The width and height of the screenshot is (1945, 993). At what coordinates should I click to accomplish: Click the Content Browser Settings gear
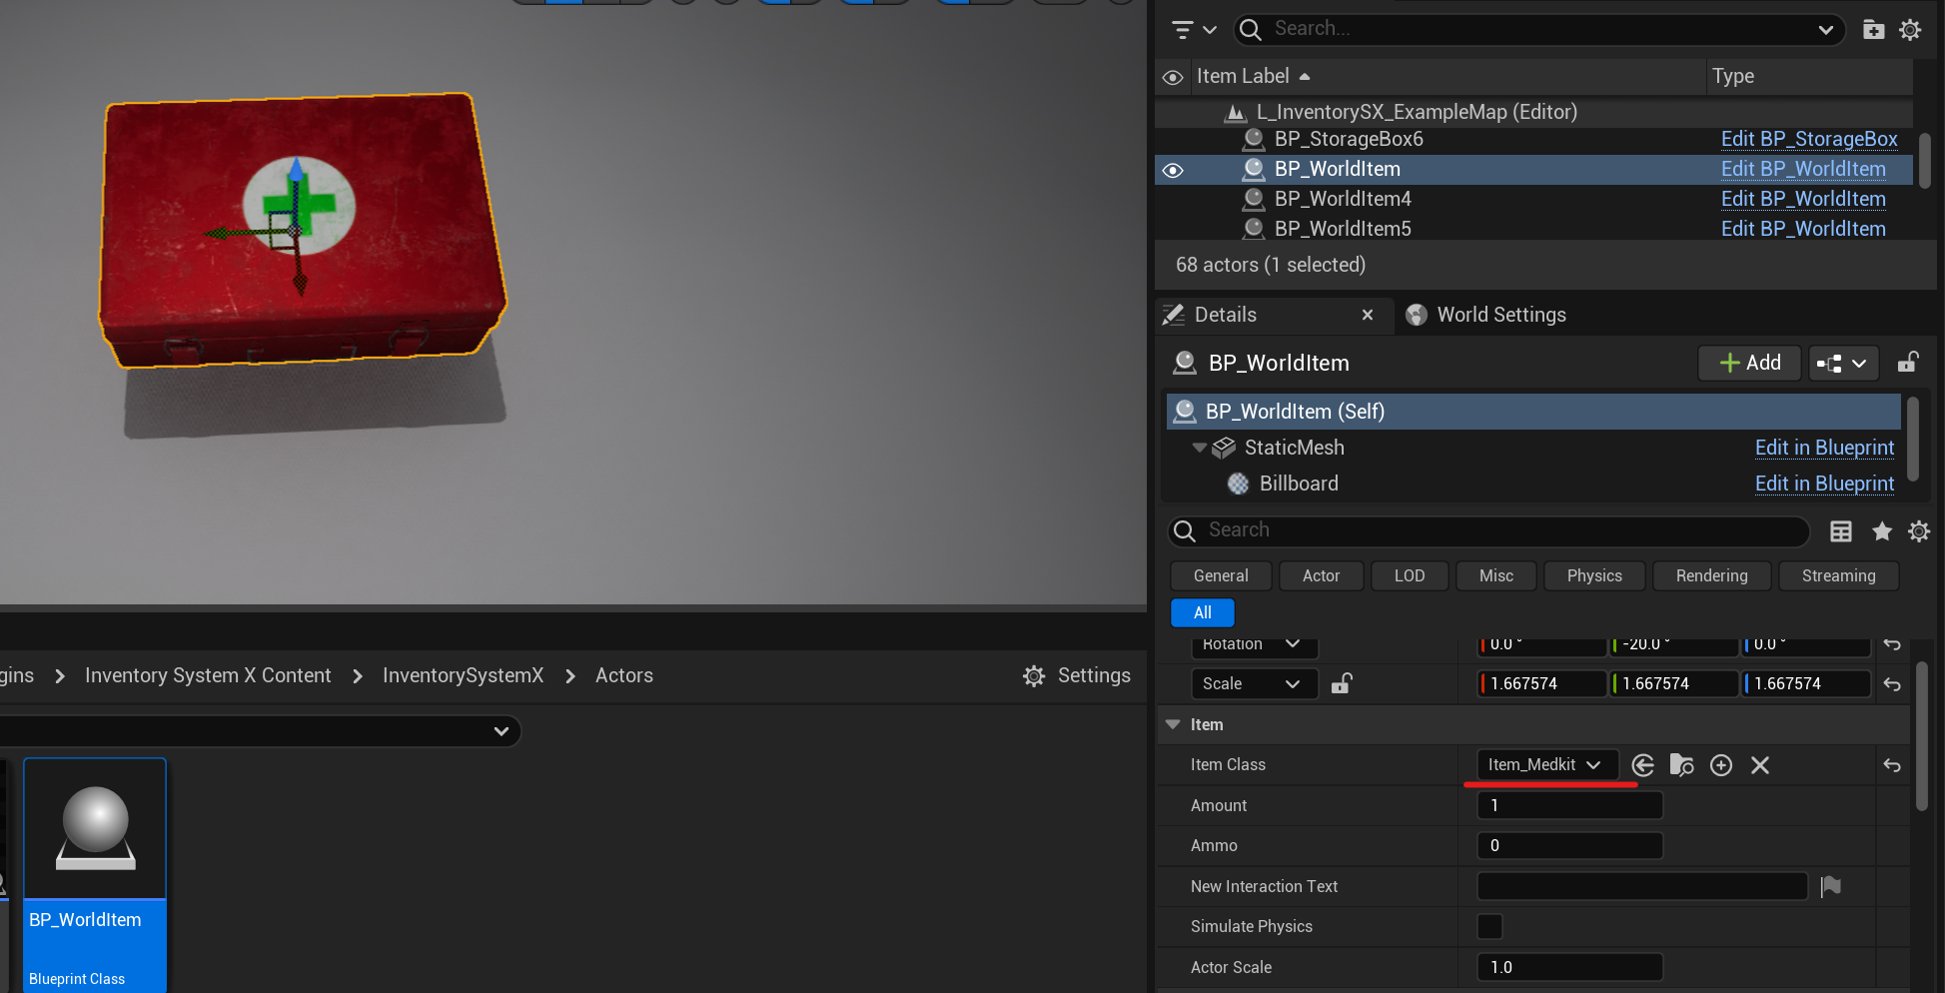[x=1034, y=676]
